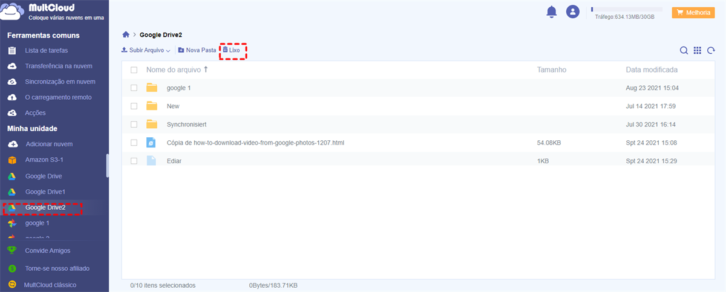Open Lista de tarefas
Image resolution: width=726 pixels, height=292 pixels.
(47, 50)
